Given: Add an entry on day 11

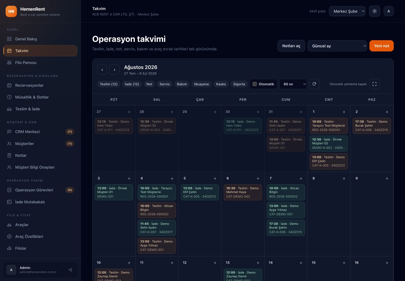Looking at the screenshot, I should [x=172, y=263].
